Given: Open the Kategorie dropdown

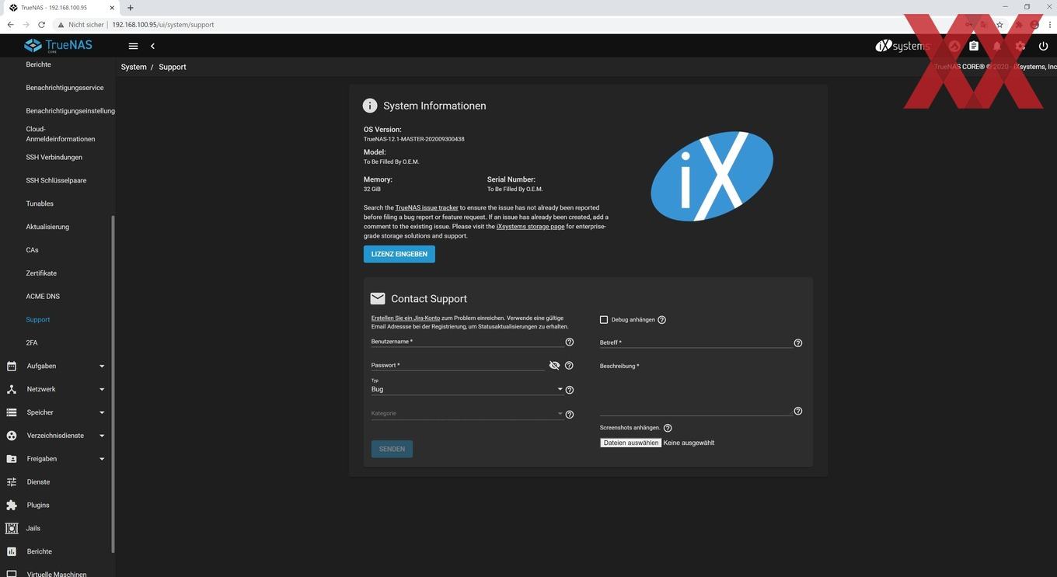Looking at the screenshot, I should click(x=467, y=413).
